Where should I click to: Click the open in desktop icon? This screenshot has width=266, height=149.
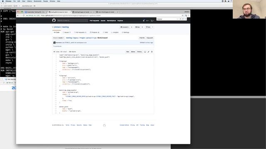[x=145, y=52]
